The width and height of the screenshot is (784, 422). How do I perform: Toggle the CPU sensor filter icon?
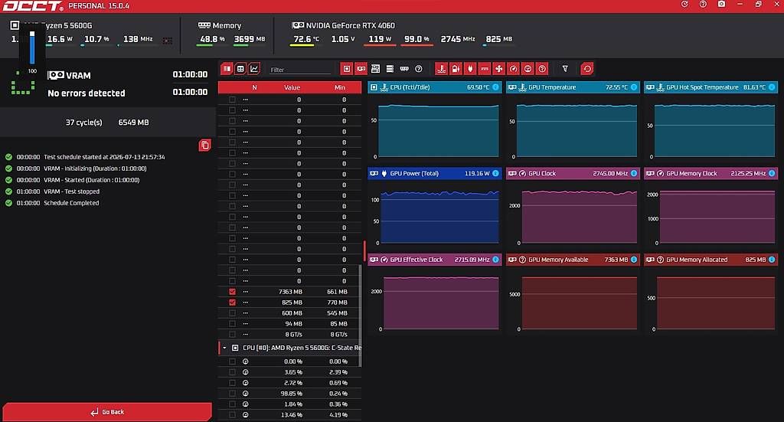(347, 68)
